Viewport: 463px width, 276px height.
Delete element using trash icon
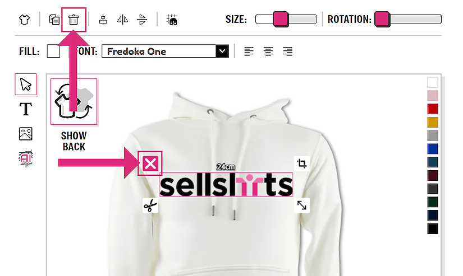coord(74,20)
